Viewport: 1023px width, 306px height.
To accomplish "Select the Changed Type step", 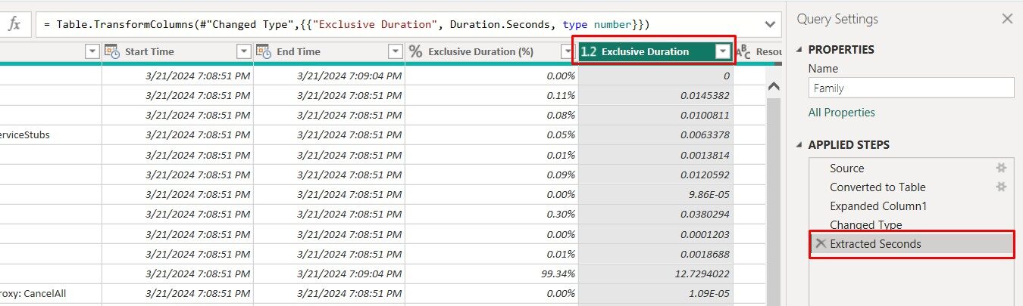I will click(x=865, y=224).
